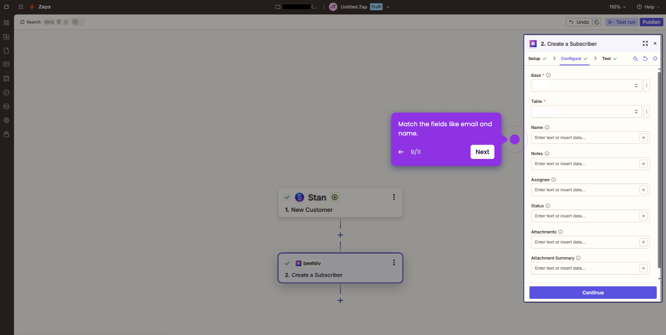Open the Table dropdown

pos(586,112)
